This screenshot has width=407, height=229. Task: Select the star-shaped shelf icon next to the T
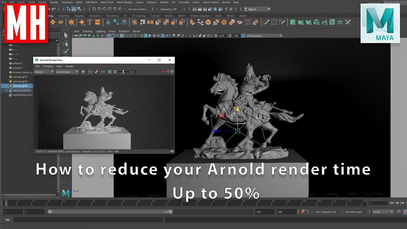coord(82,22)
